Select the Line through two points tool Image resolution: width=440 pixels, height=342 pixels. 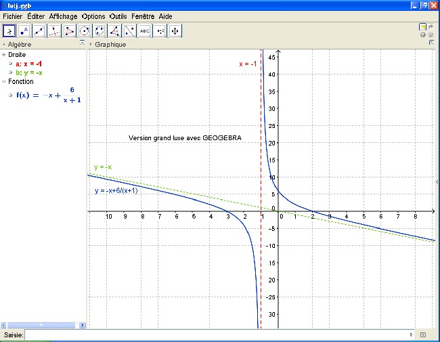(39, 31)
